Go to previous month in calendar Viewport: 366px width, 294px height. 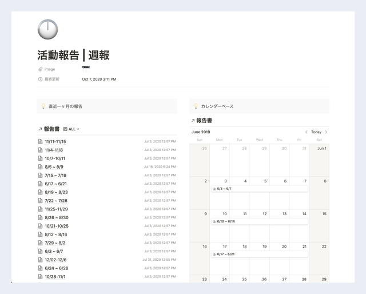coord(307,132)
